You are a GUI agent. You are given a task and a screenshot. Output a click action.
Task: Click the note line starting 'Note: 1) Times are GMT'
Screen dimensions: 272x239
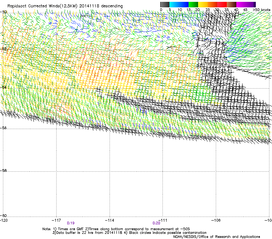click(116, 229)
